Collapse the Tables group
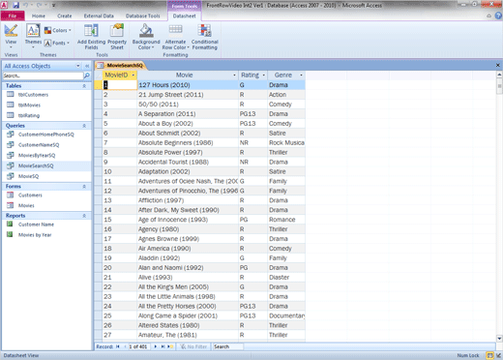 click(84, 86)
